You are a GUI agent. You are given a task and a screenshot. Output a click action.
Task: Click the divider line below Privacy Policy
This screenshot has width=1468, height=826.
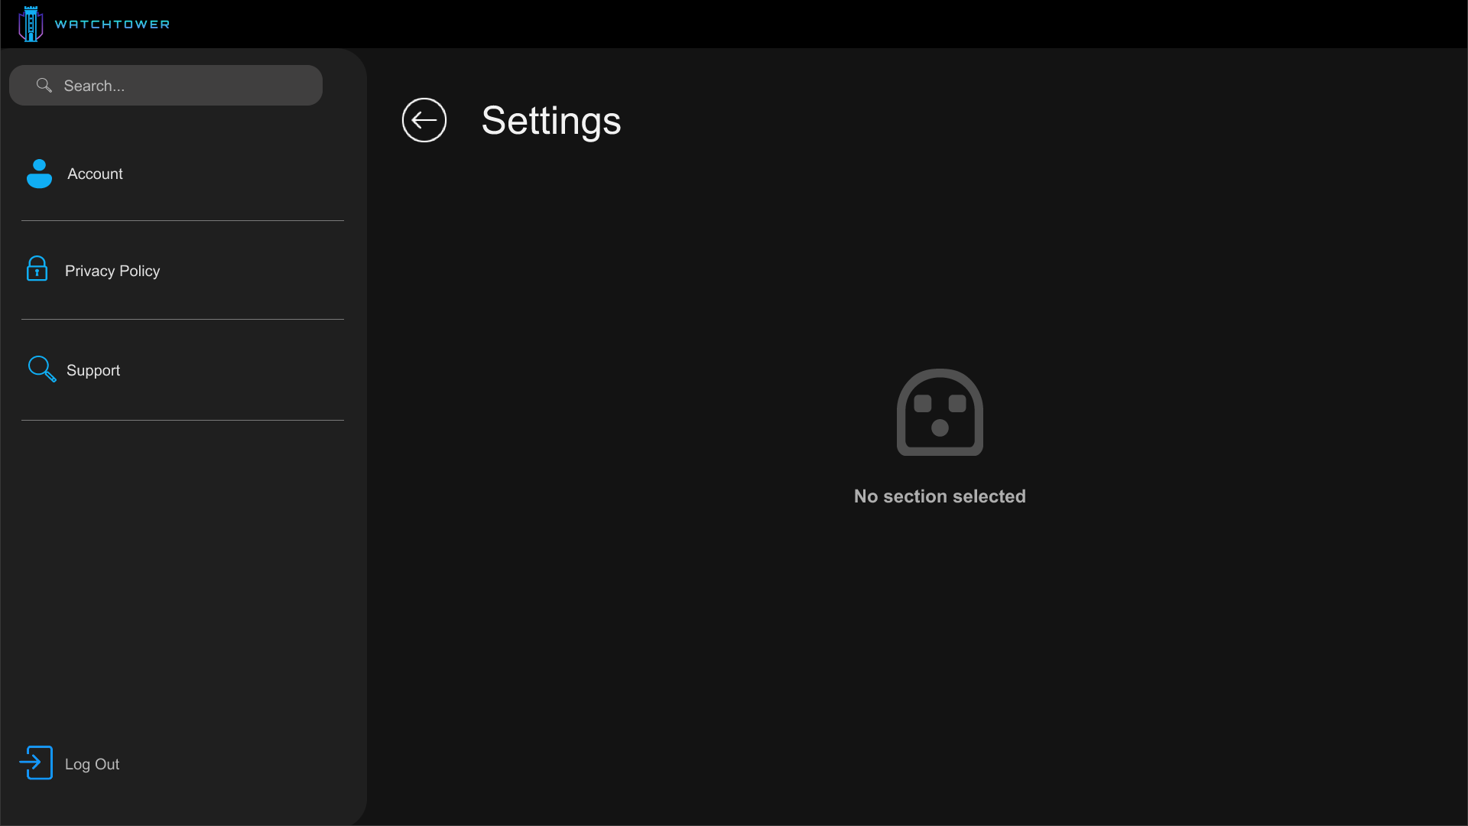click(183, 320)
